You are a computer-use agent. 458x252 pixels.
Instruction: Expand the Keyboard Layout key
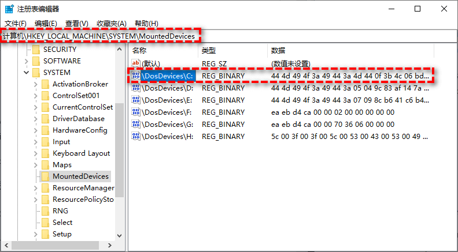[x=36, y=153]
